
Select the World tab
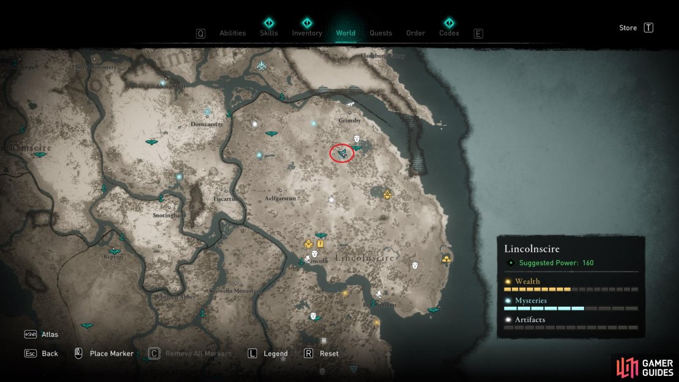[346, 33]
